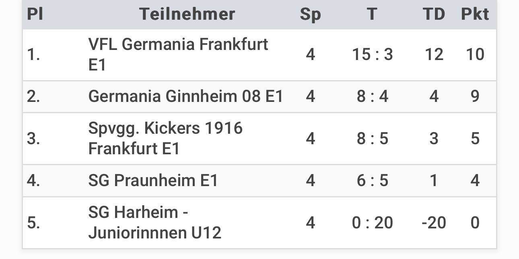Click the 15 : 3 goals cell
Viewport: 519px width, 259px height.
tap(372, 54)
